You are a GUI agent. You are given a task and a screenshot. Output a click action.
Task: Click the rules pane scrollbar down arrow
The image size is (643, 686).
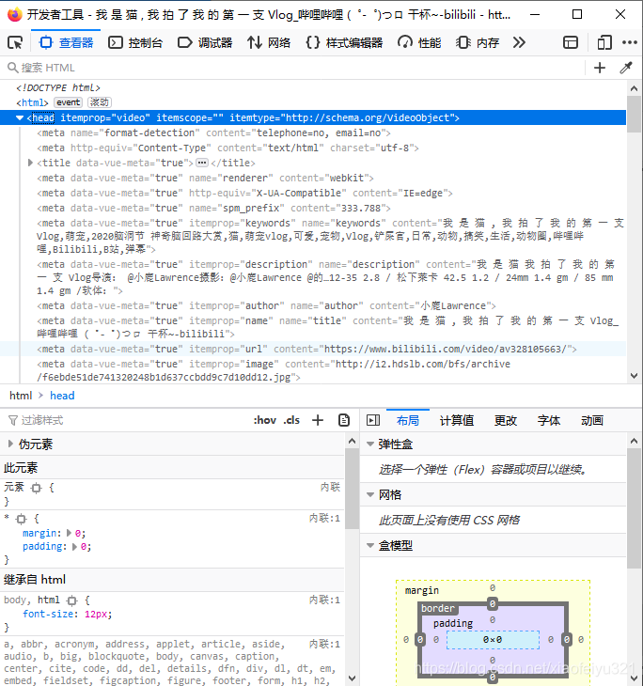coord(352,678)
